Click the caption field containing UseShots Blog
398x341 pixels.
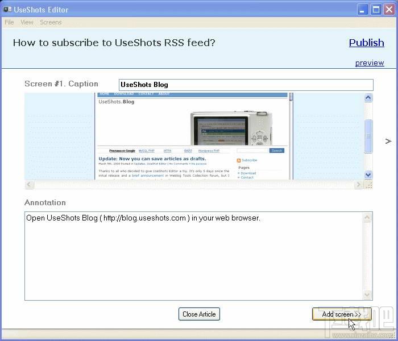pyautogui.click(x=246, y=85)
